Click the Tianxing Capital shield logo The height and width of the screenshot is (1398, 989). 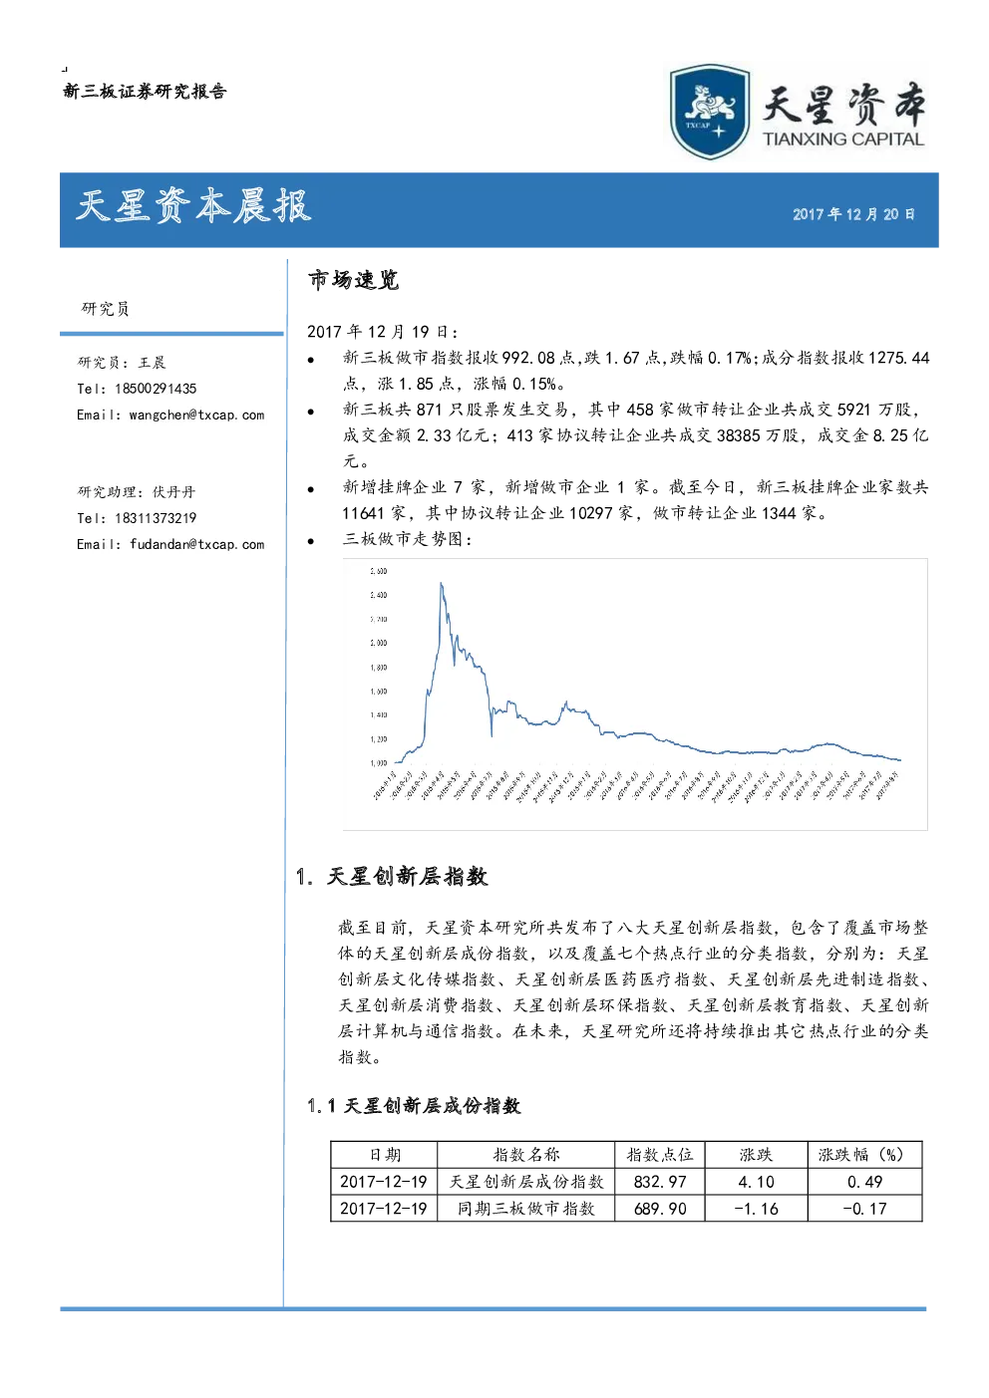click(710, 113)
